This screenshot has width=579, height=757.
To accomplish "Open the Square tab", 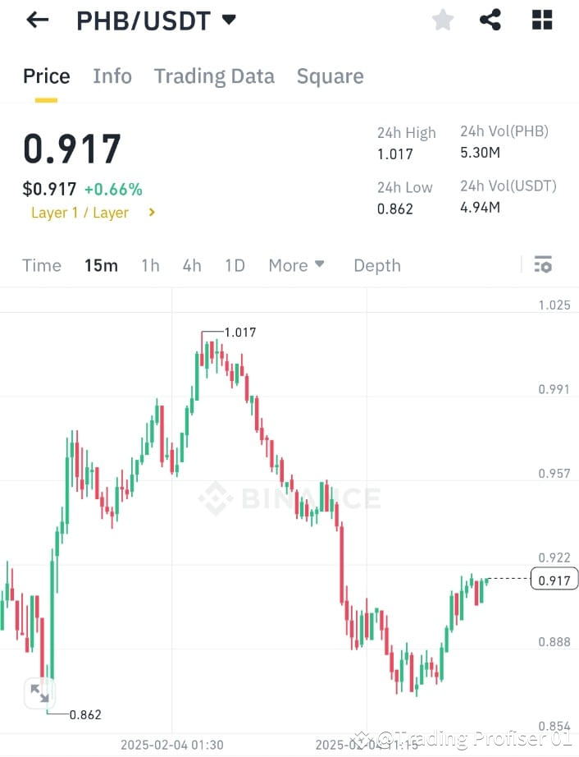I will [330, 76].
